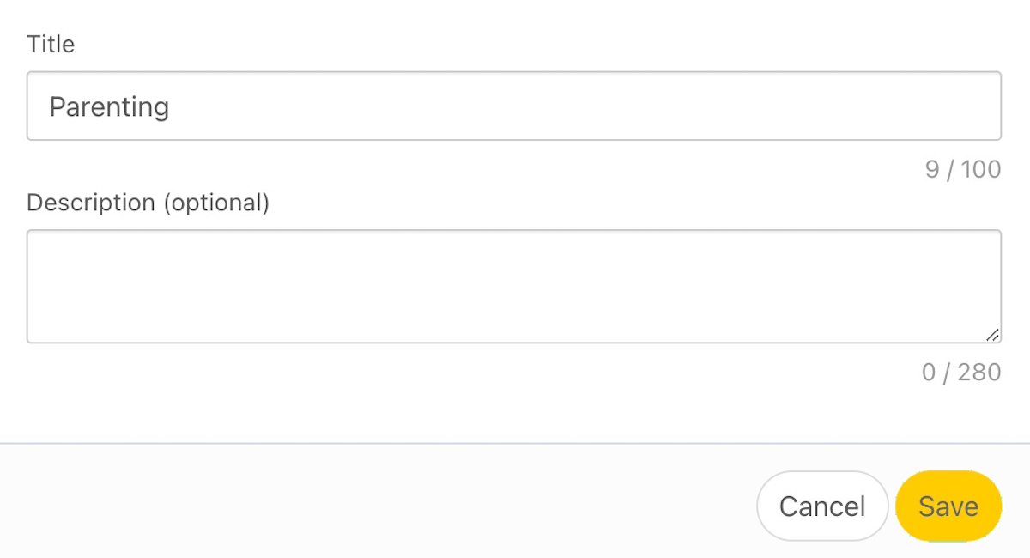Click the textarea resize grip icon
The image size is (1030, 558).
pos(994,335)
